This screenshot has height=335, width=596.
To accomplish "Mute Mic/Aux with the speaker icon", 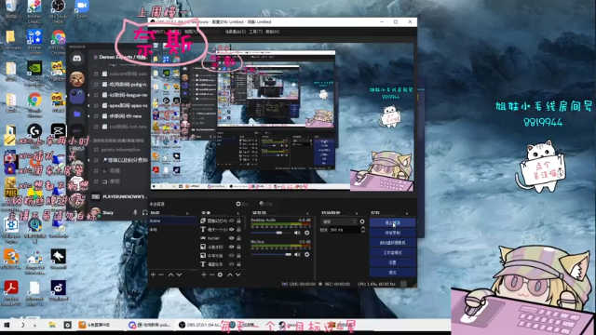I will [297, 254].
